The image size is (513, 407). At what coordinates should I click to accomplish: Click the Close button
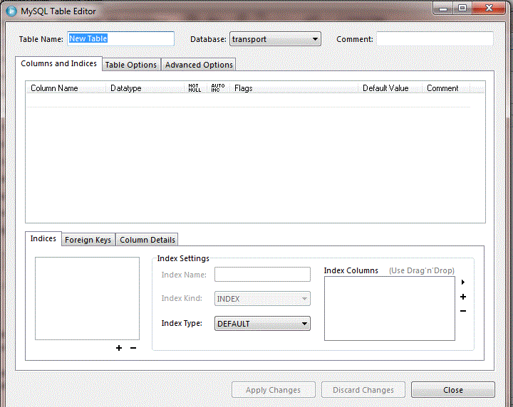[x=453, y=390]
